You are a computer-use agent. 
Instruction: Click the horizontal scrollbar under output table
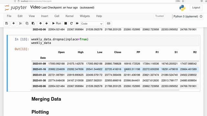(105, 90)
